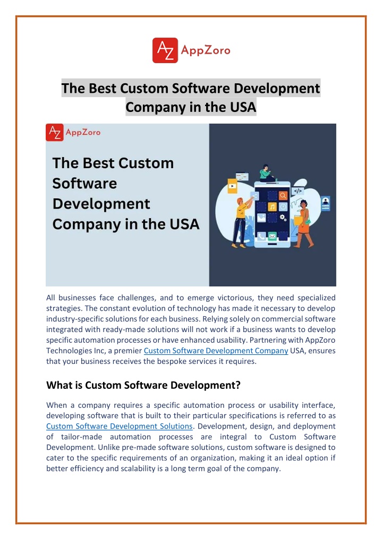
Task: Click the search icon on the phone illustration
Action: 283,196
